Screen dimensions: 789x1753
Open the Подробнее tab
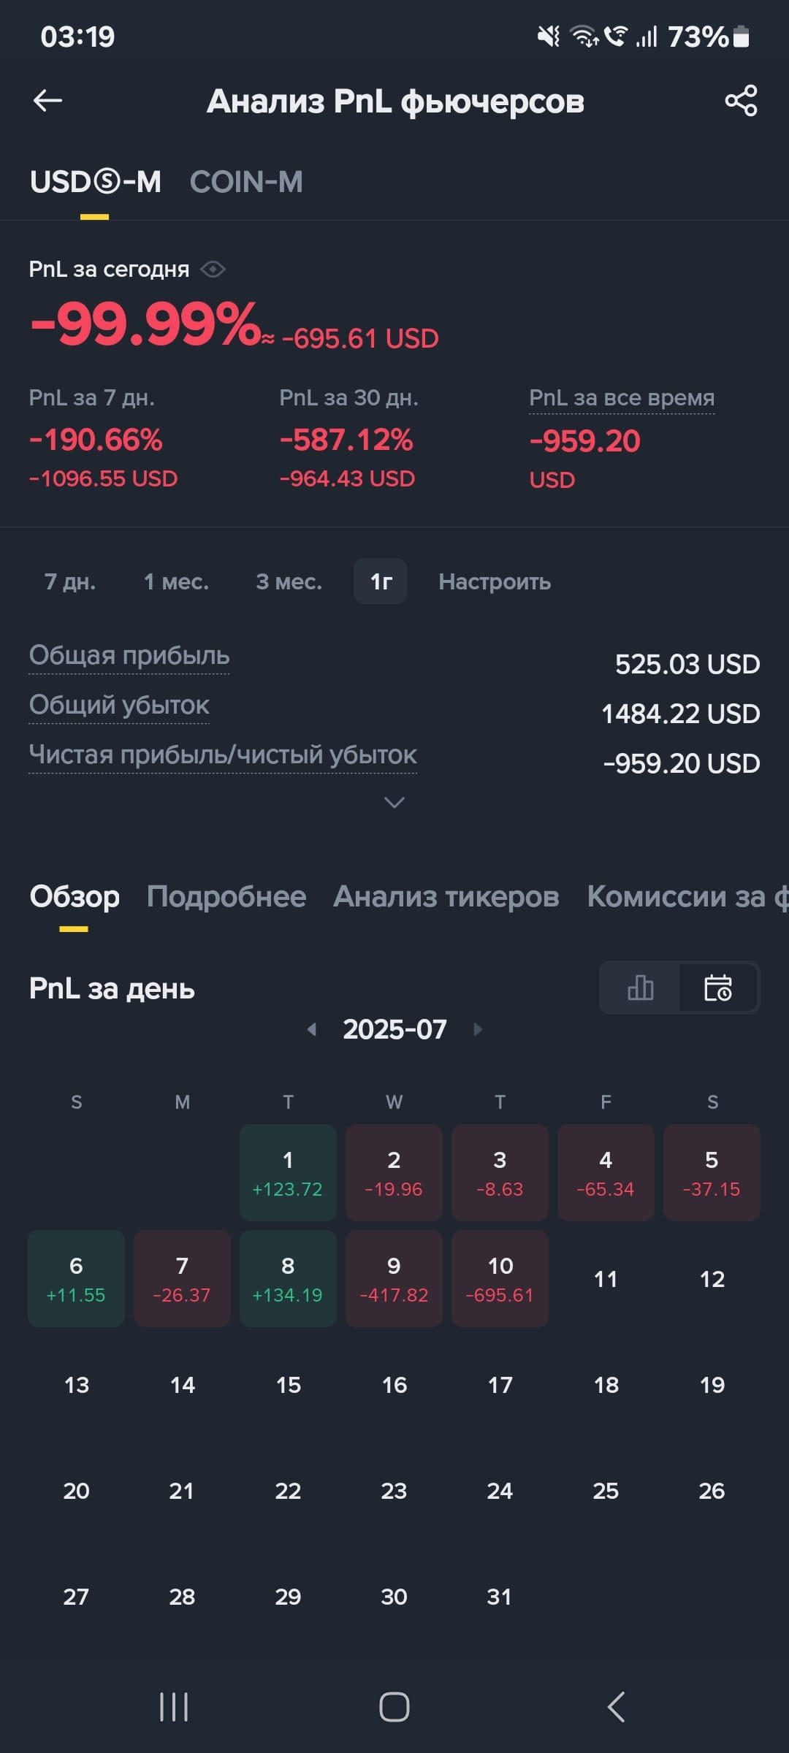(x=226, y=896)
